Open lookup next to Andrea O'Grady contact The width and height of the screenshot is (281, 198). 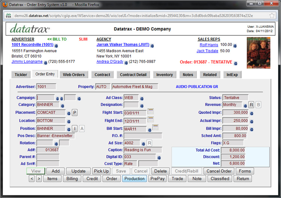click(126, 63)
